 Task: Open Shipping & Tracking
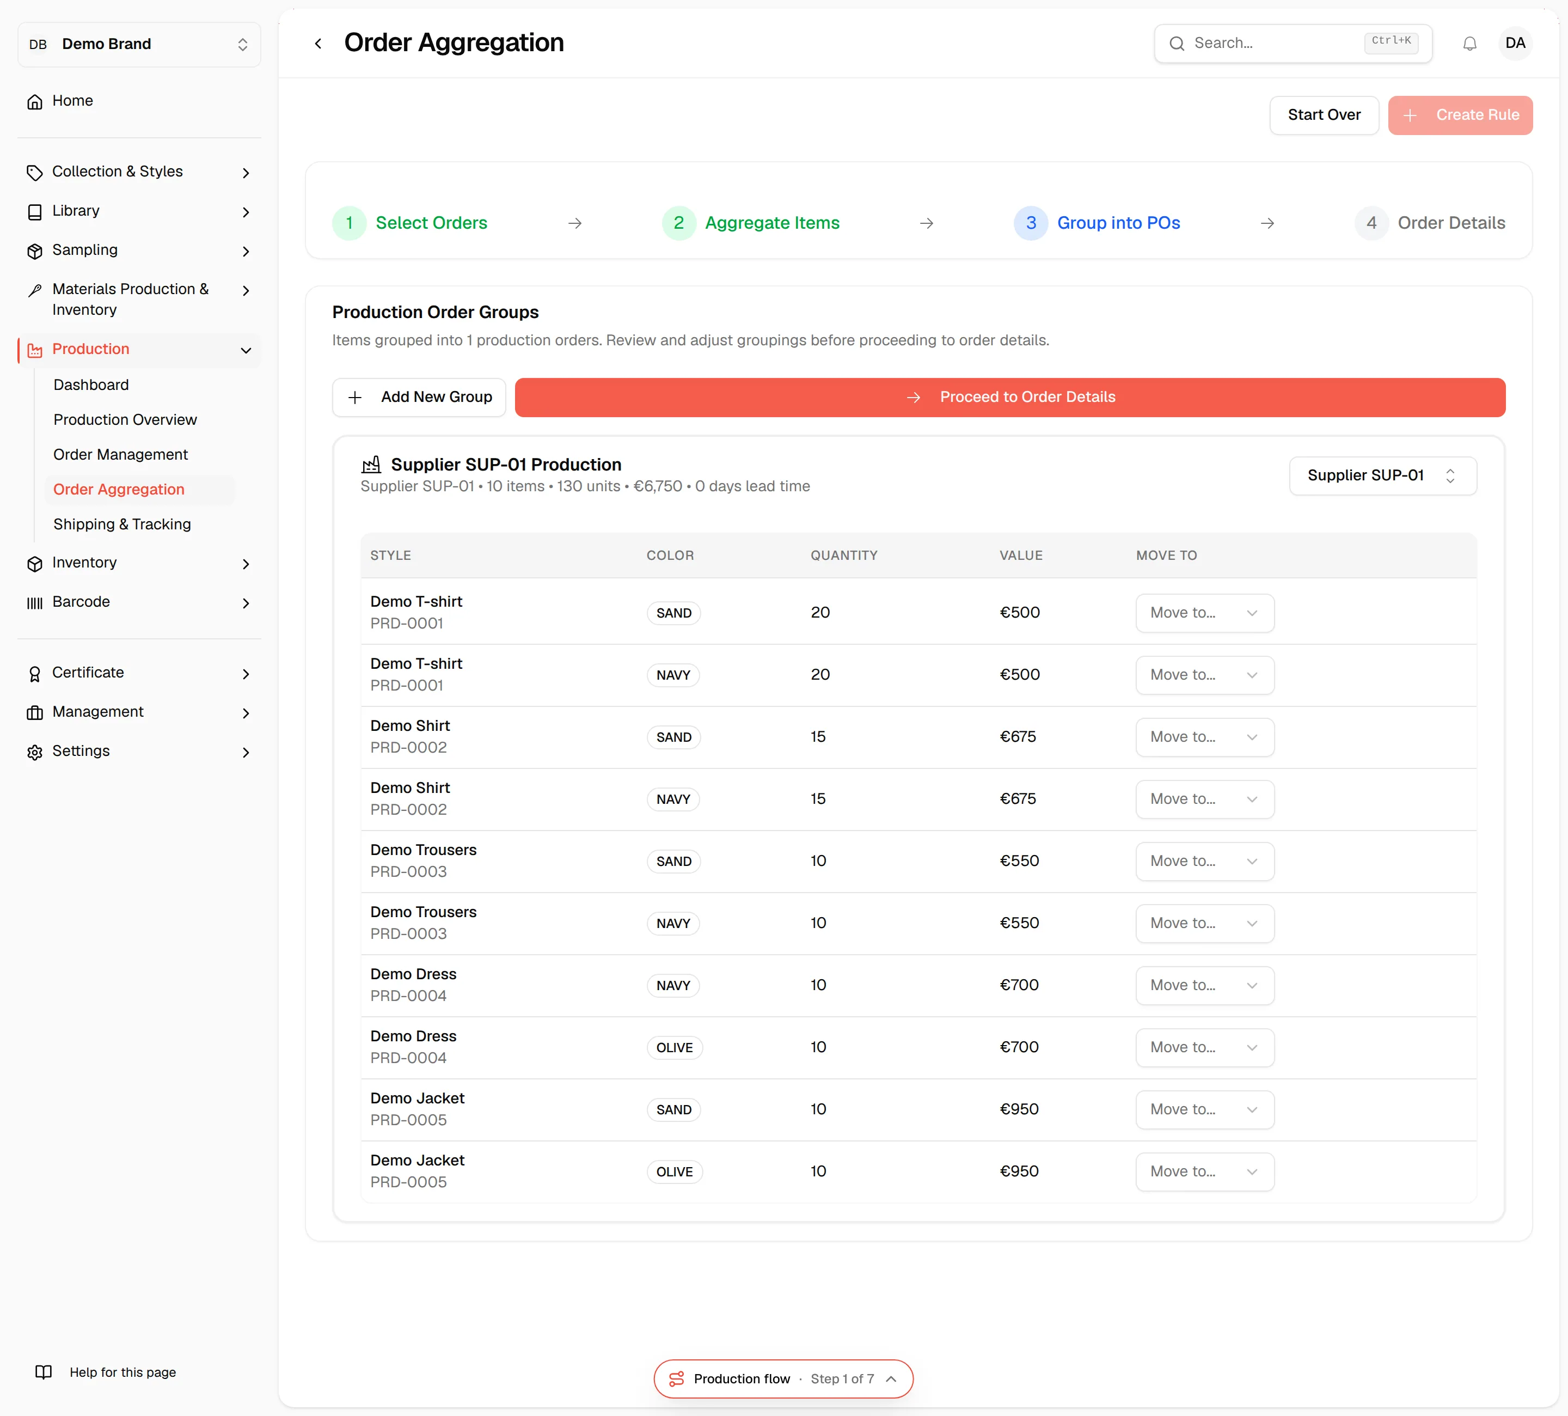click(x=122, y=524)
